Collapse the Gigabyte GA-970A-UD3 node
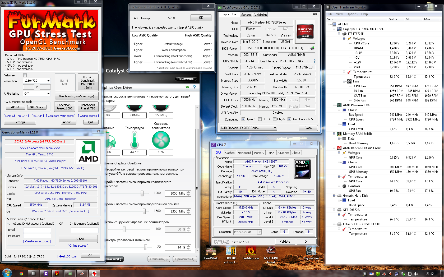Screen dimensions: 444x277 tap(334, 29)
